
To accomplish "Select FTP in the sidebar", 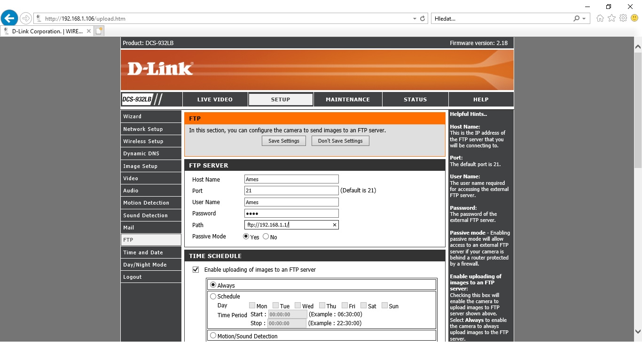I will point(151,240).
